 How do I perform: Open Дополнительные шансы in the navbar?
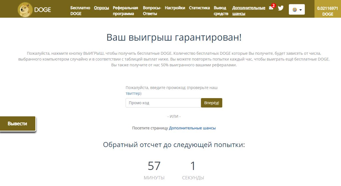tap(249, 11)
